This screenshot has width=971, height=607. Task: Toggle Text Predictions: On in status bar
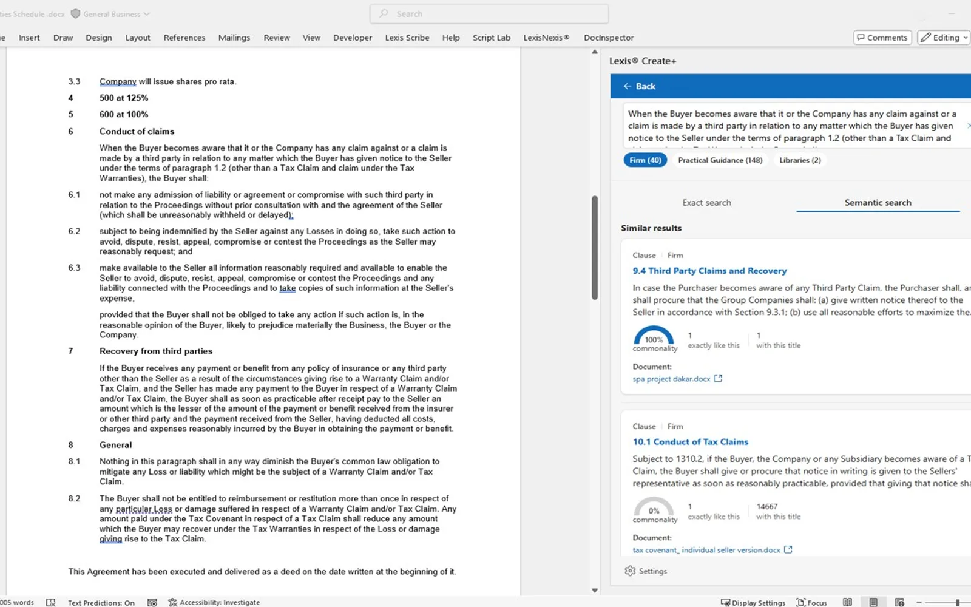(x=101, y=602)
